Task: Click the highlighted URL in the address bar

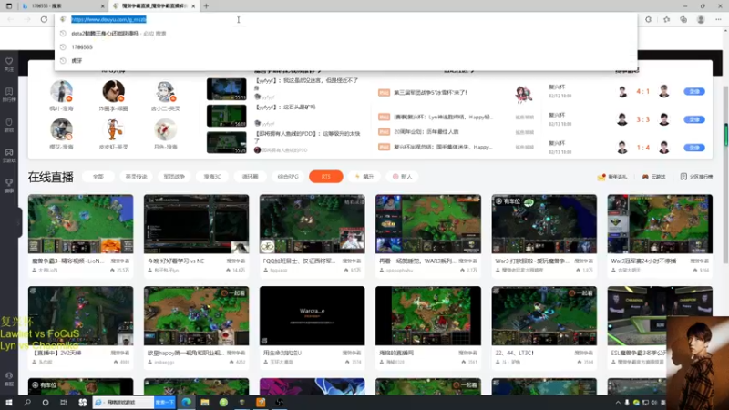Action: (x=108, y=19)
